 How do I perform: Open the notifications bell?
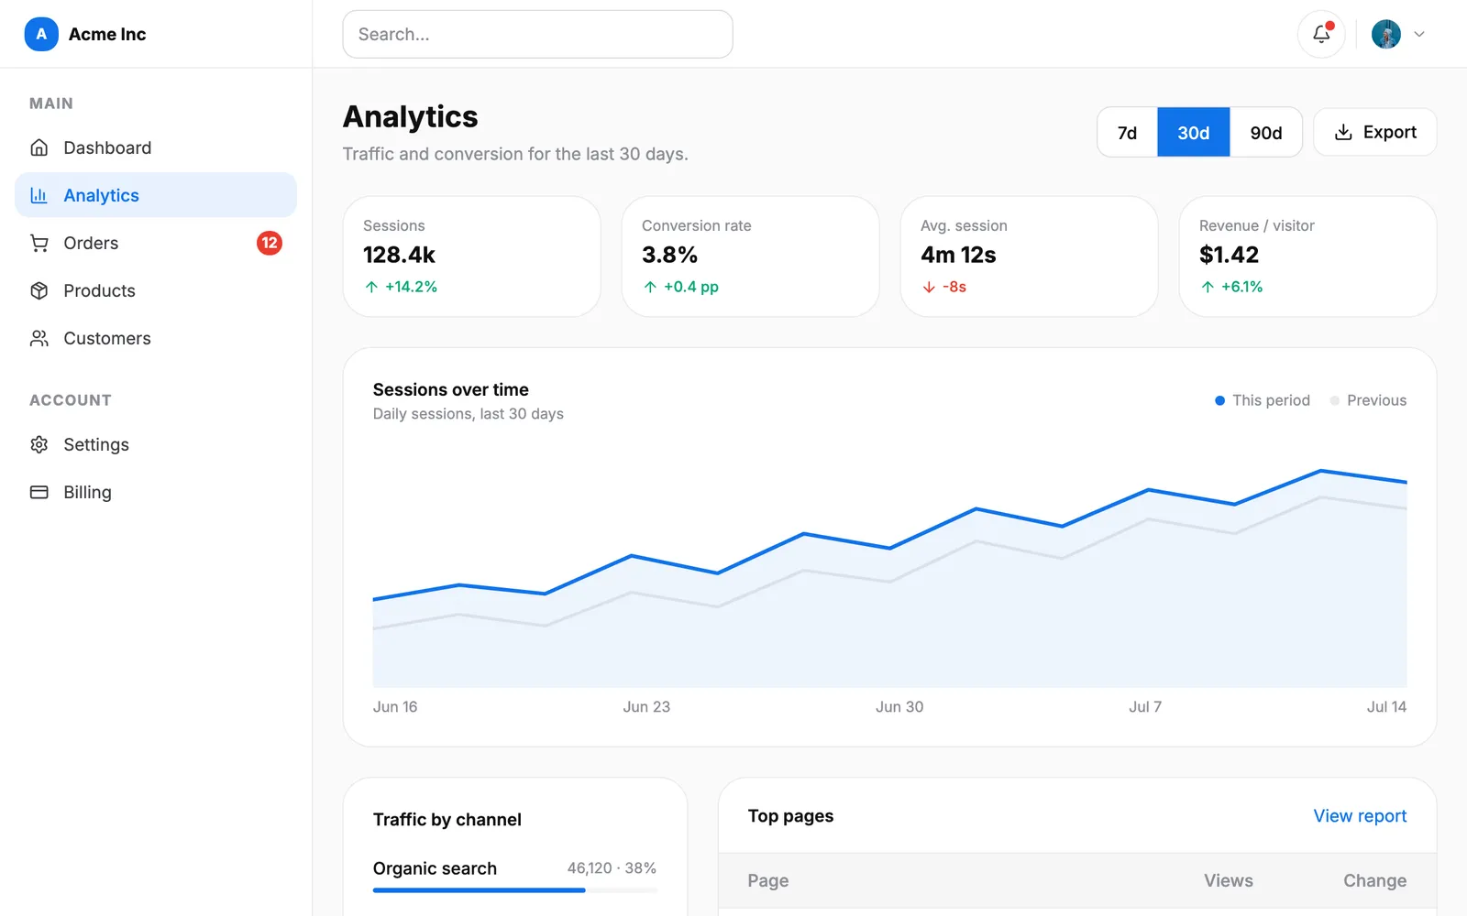point(1321,34)
